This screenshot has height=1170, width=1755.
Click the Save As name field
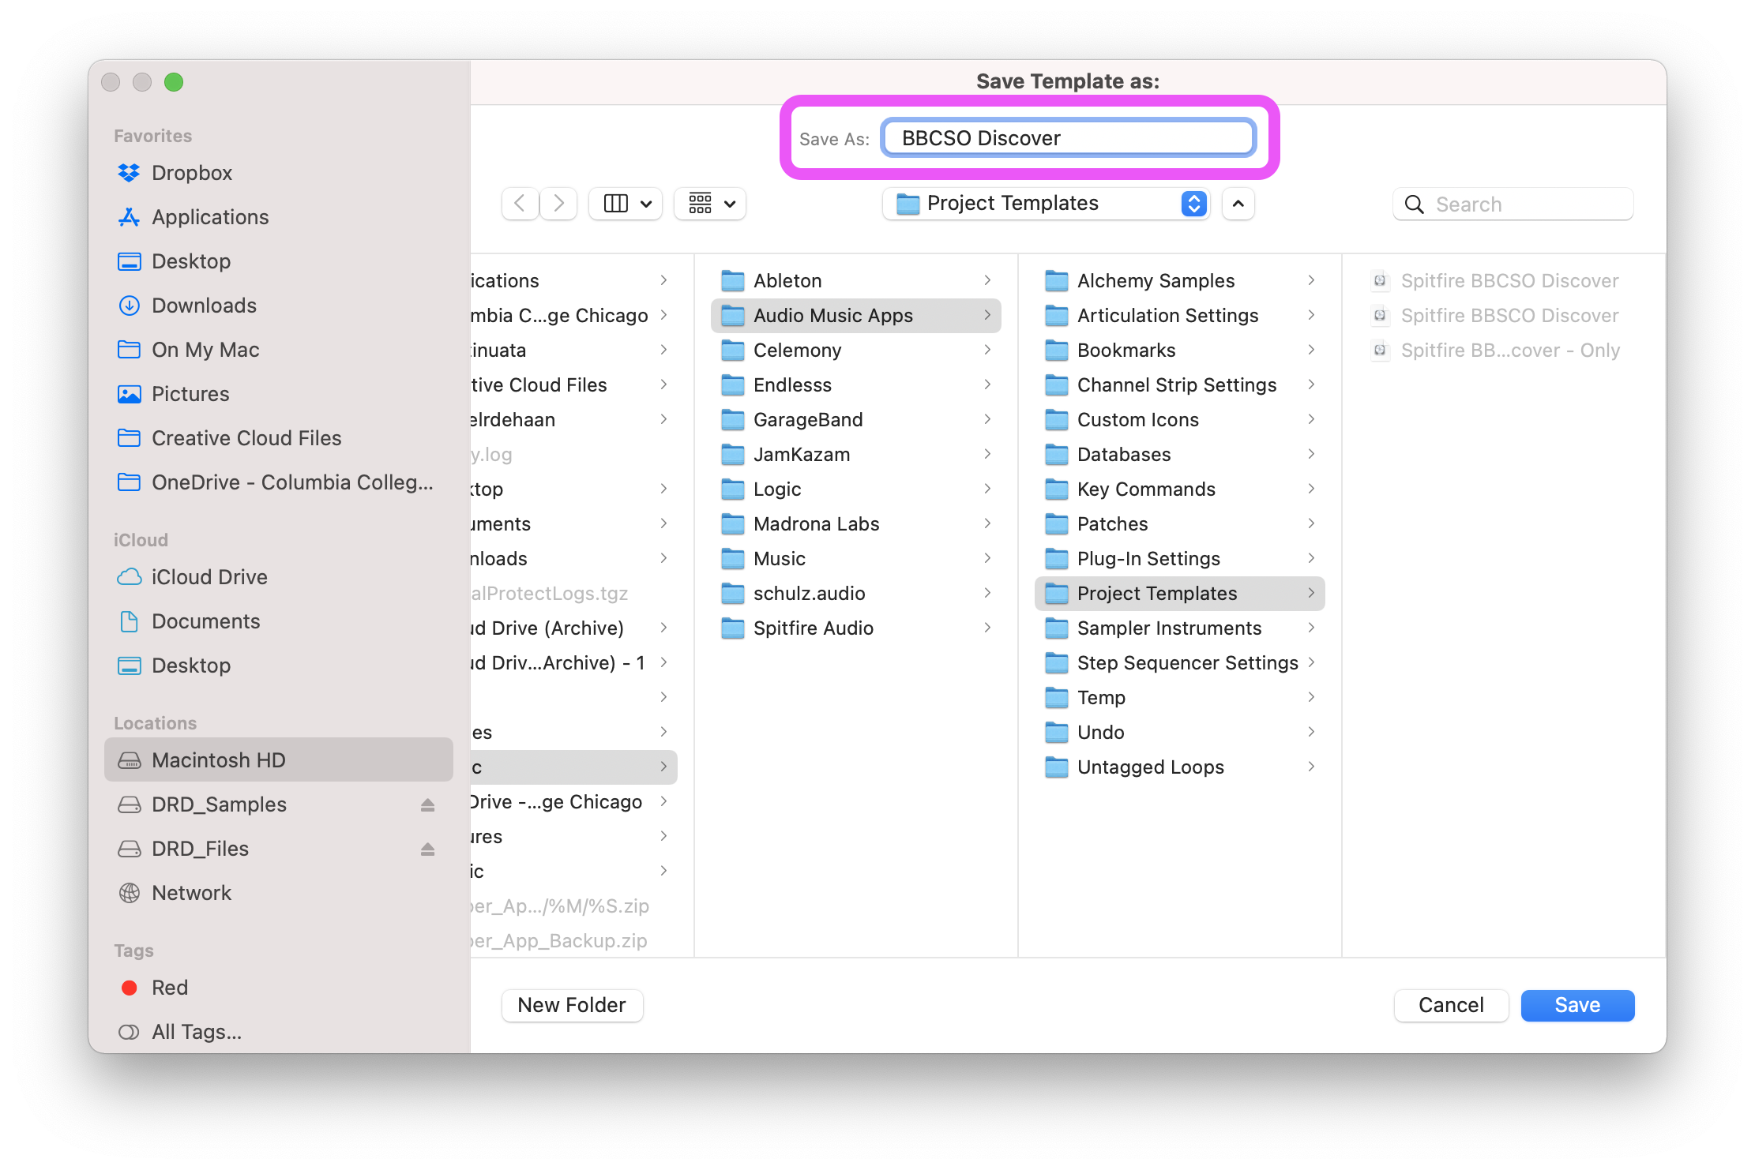click(x=1068, y=138)
